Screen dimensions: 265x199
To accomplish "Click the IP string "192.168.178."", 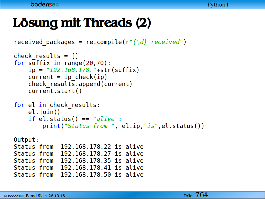I will [71, 70].
